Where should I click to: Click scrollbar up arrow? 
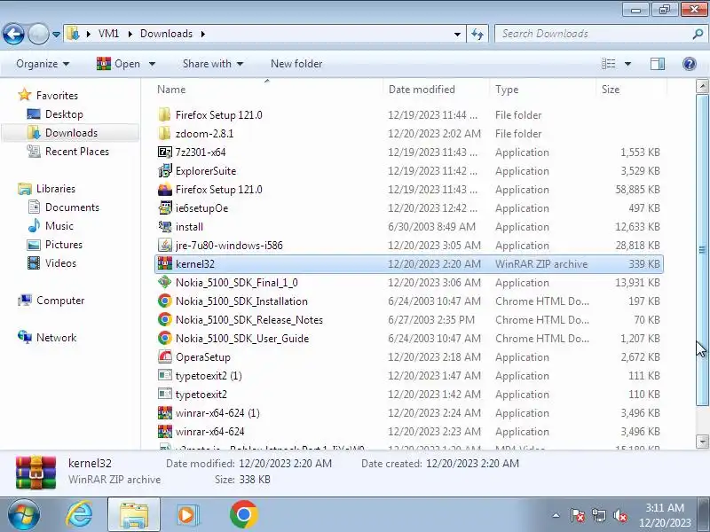(702, 86)
